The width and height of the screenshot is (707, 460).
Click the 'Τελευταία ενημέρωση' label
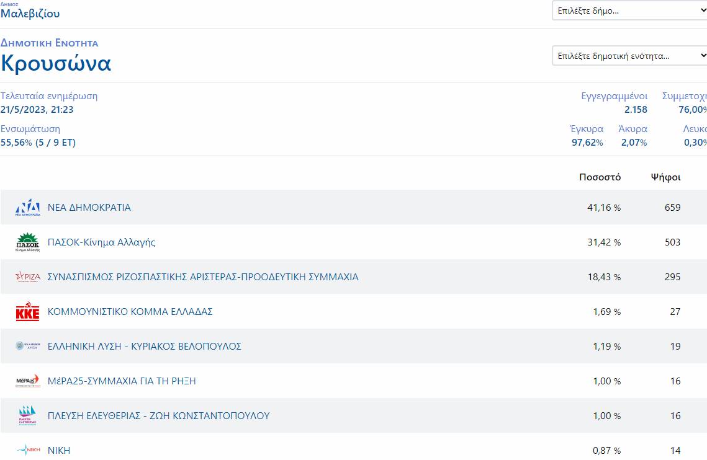coord(48,96)
